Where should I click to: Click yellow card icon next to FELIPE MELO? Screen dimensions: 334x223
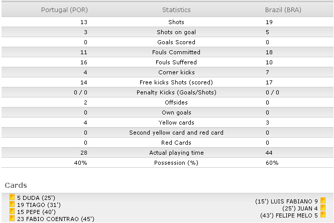pyautogui.click(x=323, y=214)
